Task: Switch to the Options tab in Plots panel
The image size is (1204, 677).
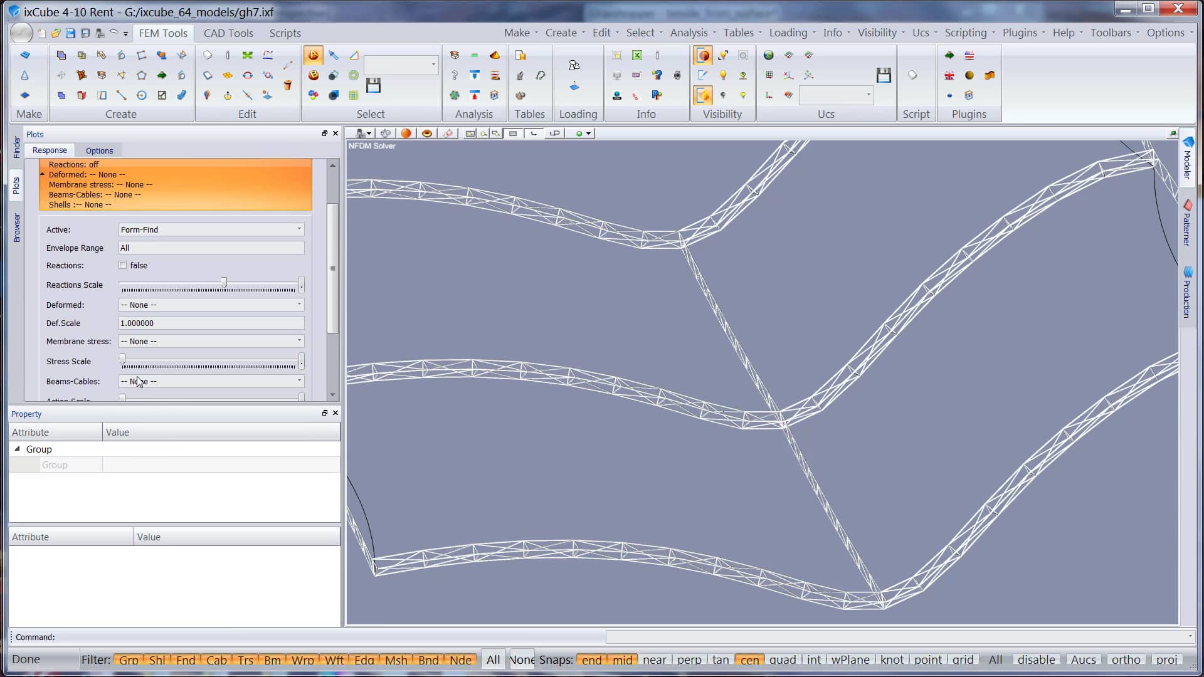Action: [x=98, y=150]
